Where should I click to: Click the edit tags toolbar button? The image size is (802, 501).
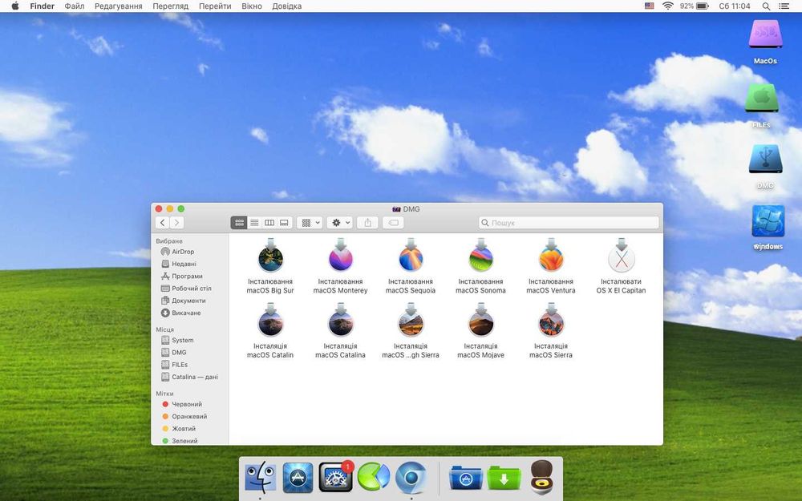393,222
